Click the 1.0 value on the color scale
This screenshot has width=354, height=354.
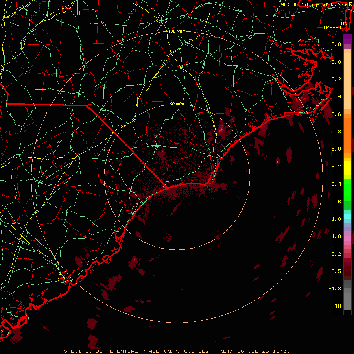click(336, 236)
